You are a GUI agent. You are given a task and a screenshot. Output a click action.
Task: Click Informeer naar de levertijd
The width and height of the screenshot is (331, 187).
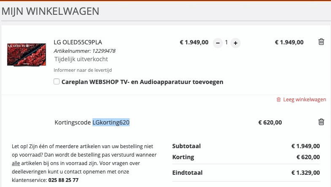click(82, 70)
